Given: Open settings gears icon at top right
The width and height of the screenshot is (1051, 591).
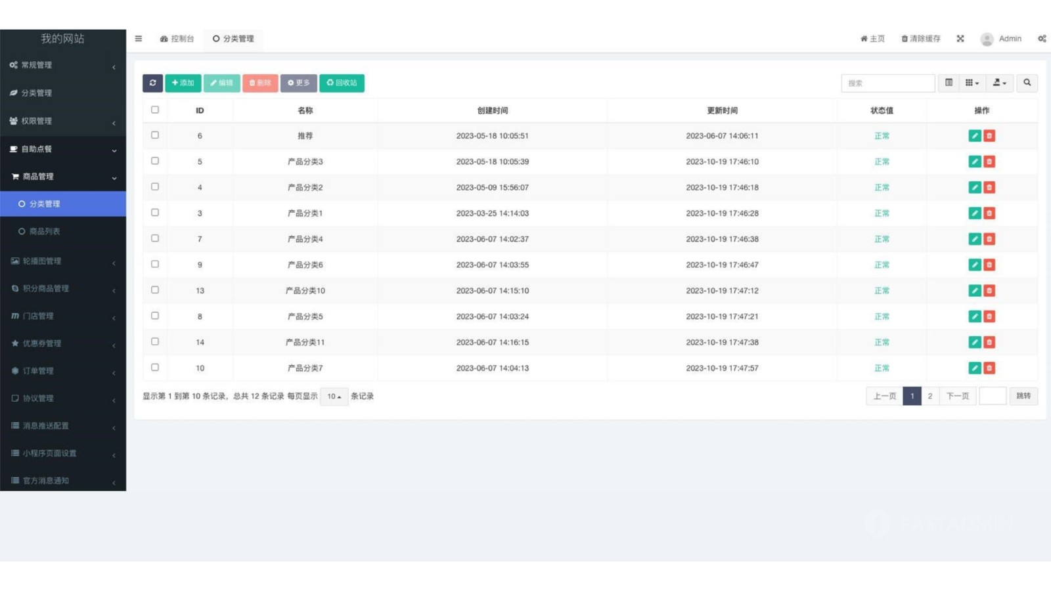Looking at the screenshot, I should [x=1042, y=39].
